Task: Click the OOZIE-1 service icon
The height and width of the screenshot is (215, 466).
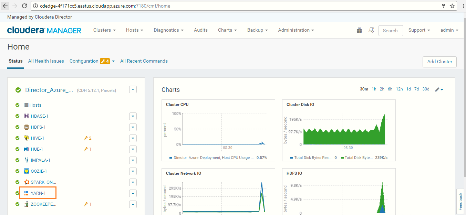Action: 27,171
